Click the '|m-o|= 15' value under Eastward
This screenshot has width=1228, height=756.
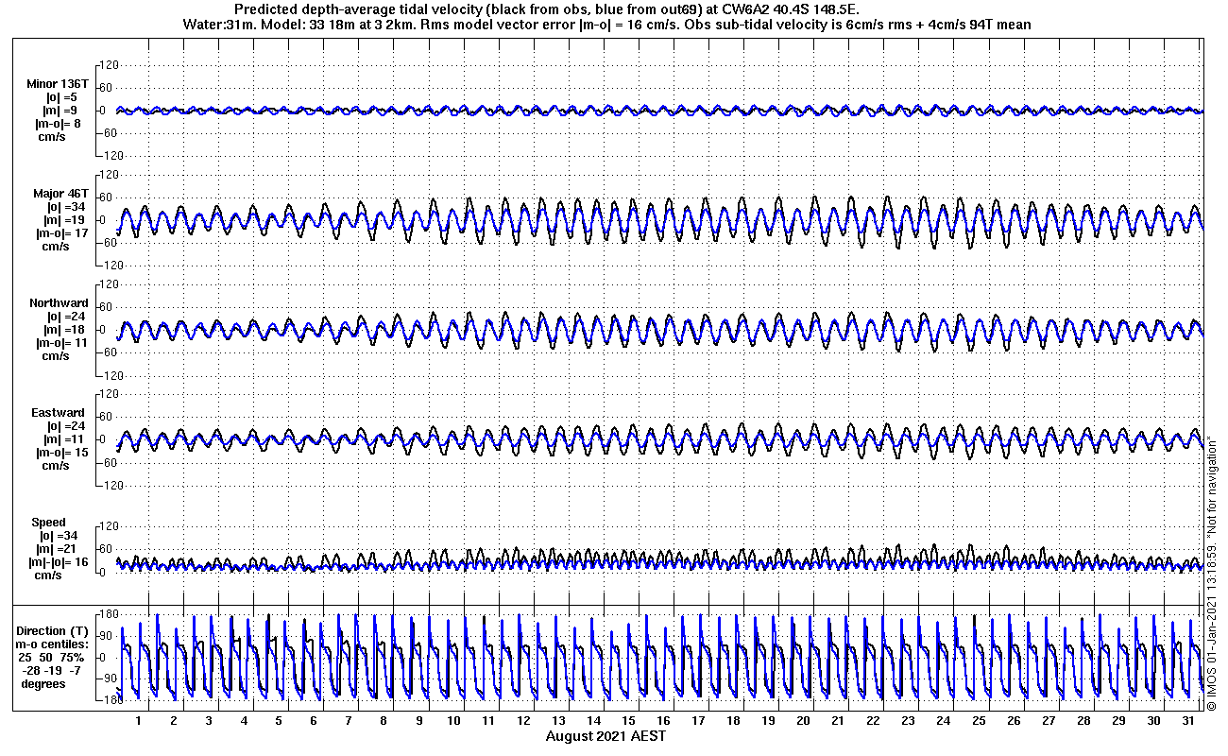click(62, 453)
